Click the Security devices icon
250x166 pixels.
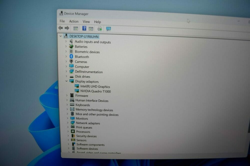click(73, 136)
